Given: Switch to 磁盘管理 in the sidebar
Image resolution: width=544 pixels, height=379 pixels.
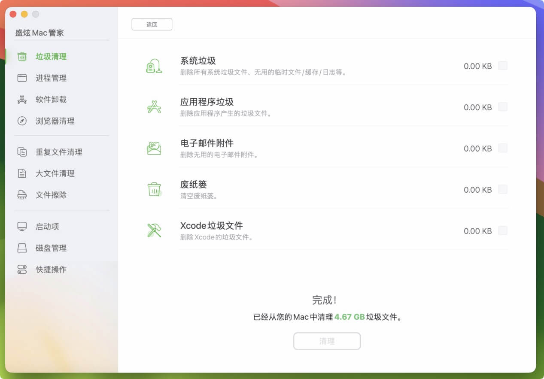Looking at the screenshot, I should (22, 248).
